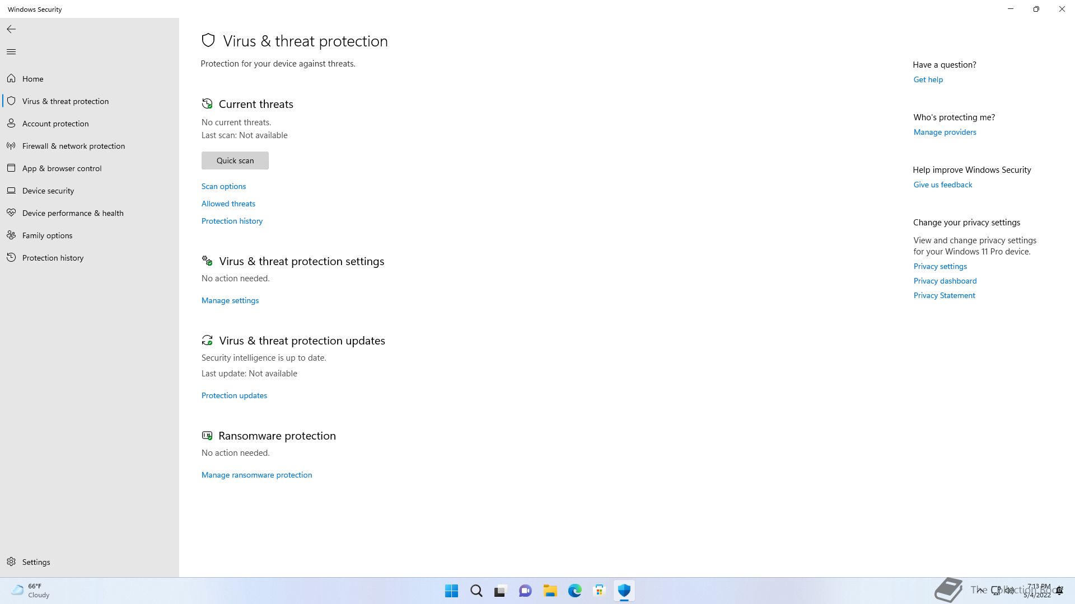
Task: Click the Device security laptop icon
Action: (11, 191)
